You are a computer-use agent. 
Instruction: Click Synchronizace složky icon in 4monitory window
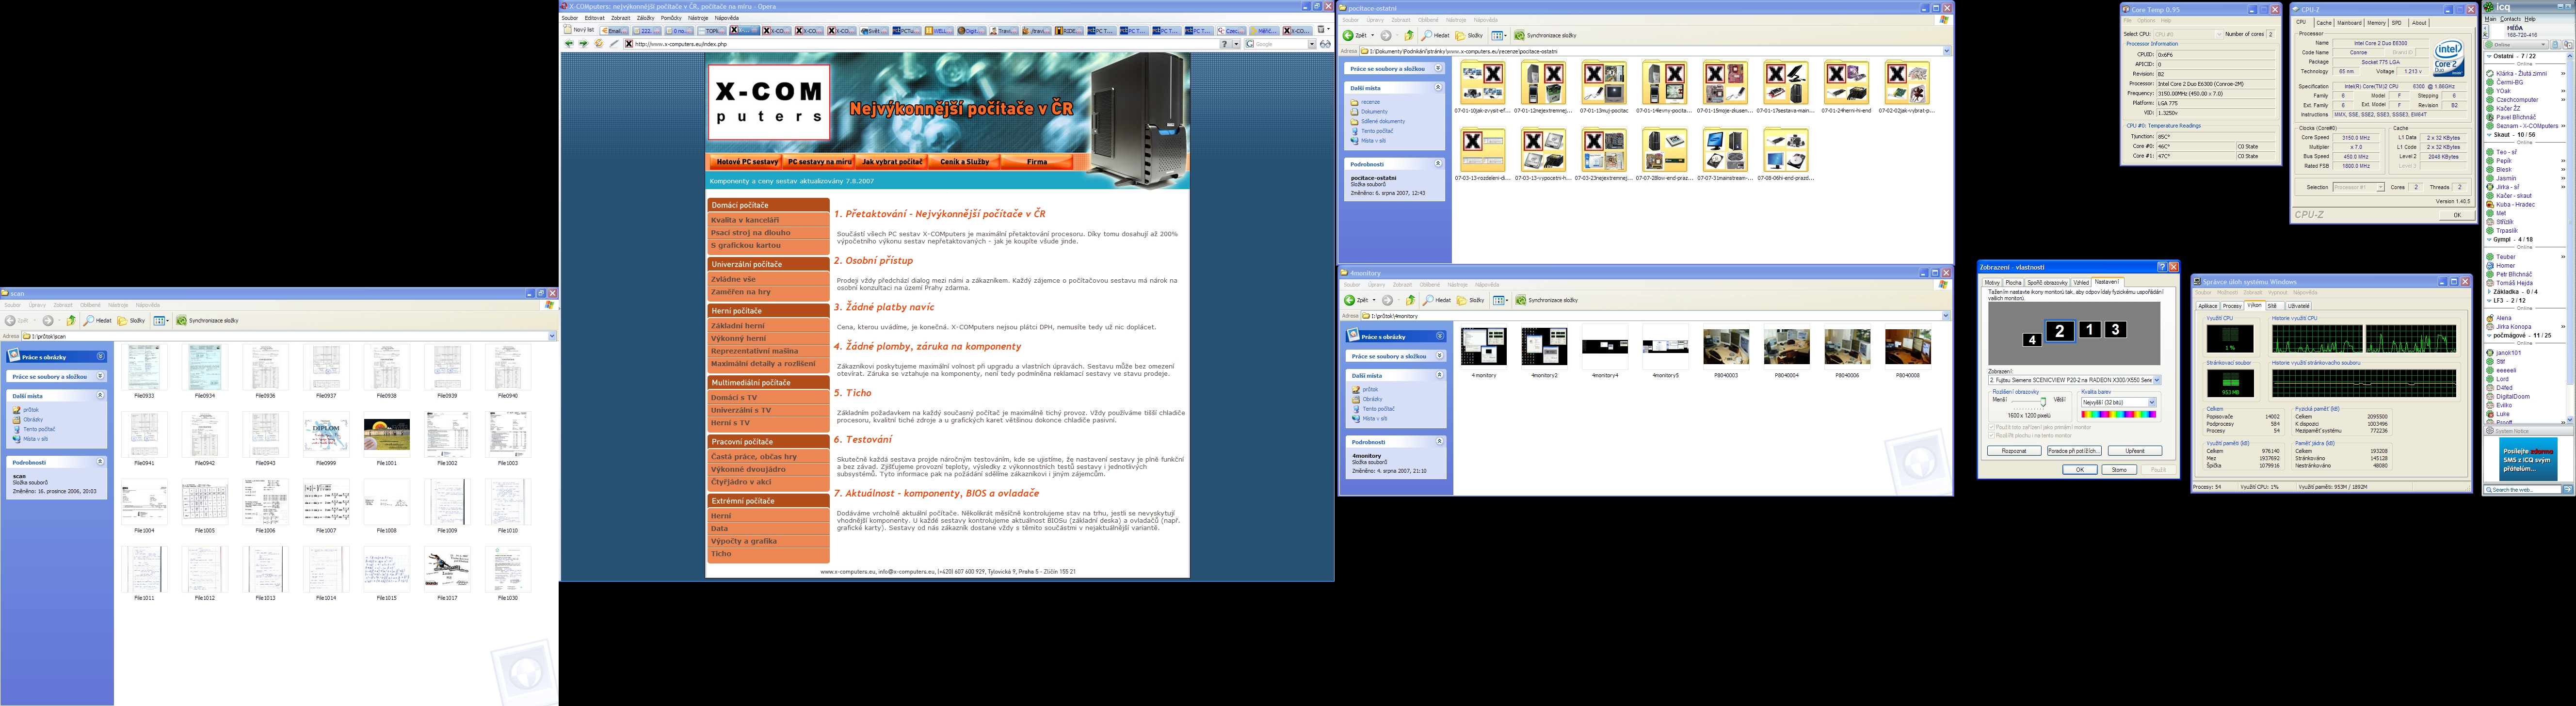pyautogui.click(x=1521, y=300)
